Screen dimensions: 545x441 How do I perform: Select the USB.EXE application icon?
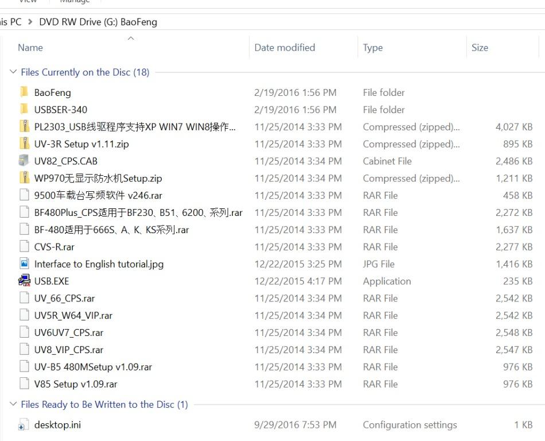24,281
